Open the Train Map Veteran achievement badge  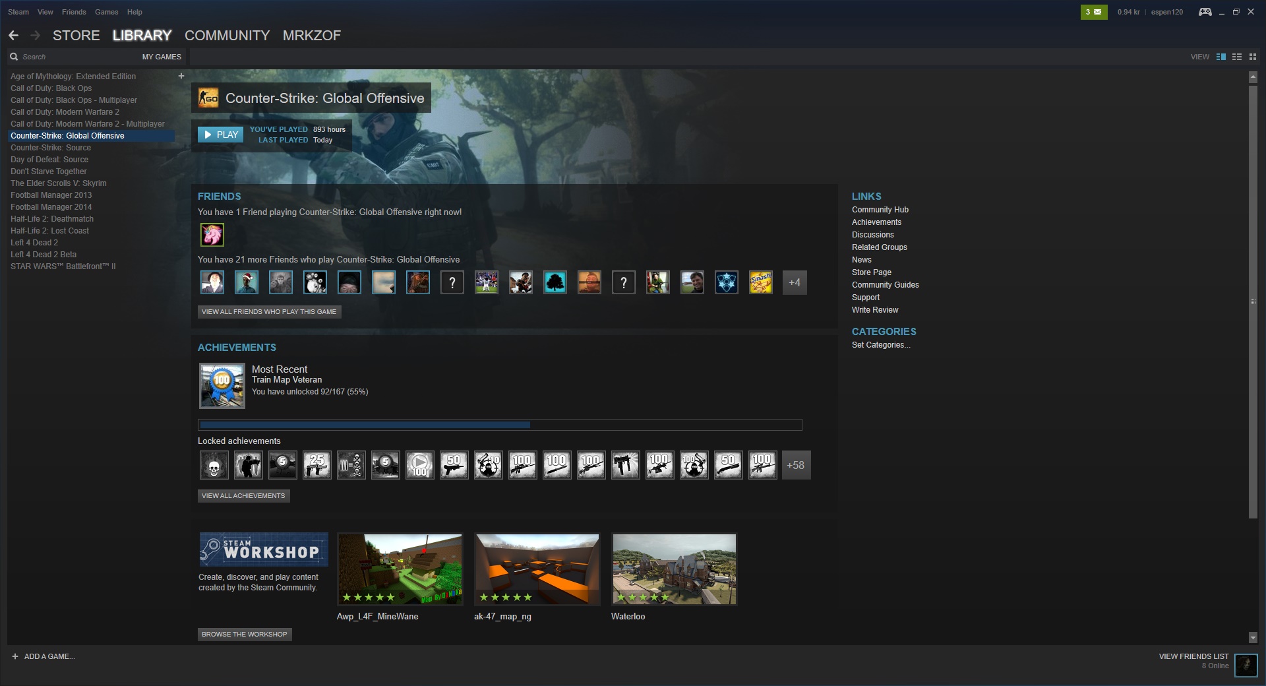point(222,386)
